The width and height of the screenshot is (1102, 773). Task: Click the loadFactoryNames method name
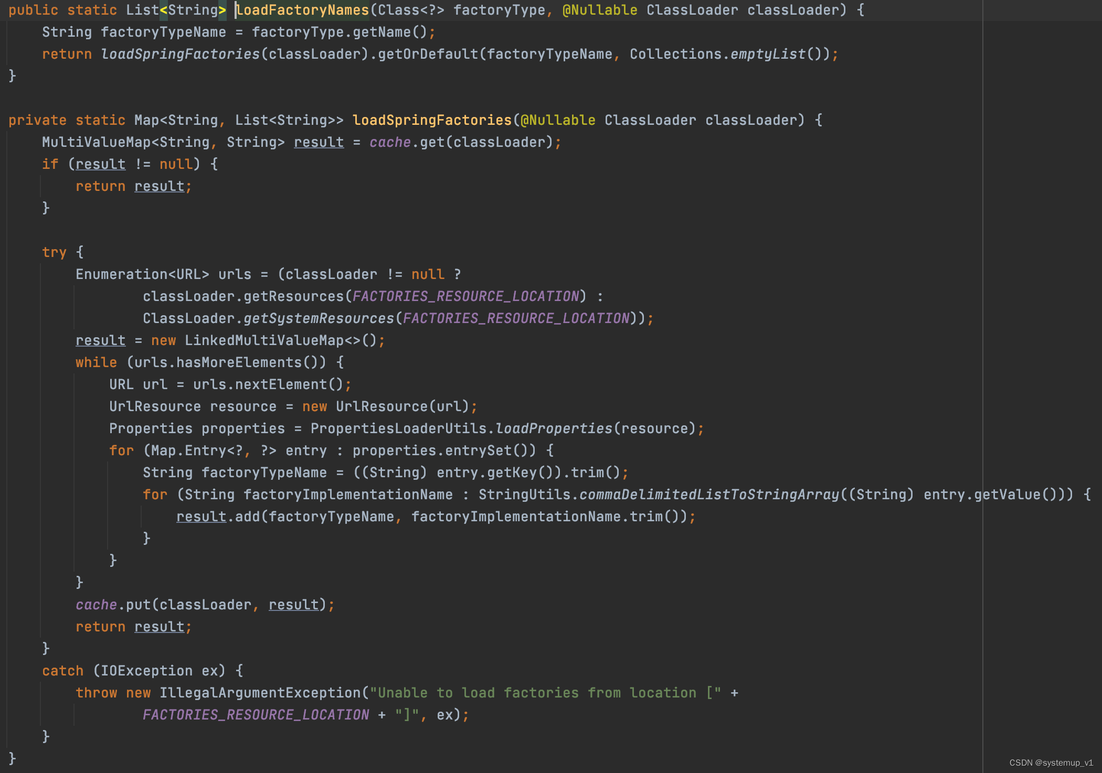(x=302, y=10)
